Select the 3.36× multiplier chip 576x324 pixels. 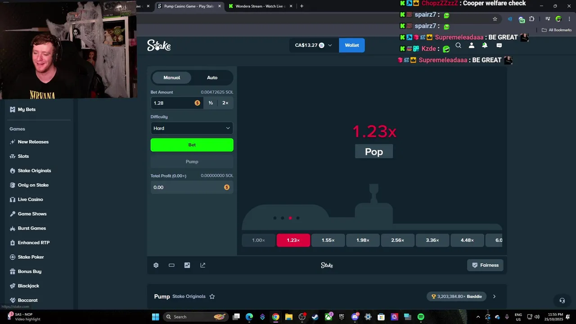(432, 240)
